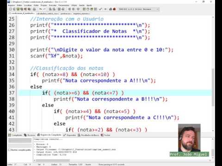Open the Localizar menu
Image resolution: width=222 pixels, height=166 pixels.
click(28, 6)
